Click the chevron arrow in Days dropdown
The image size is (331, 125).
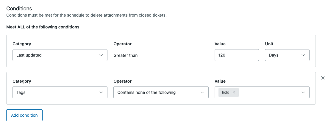tap(303, 55)
